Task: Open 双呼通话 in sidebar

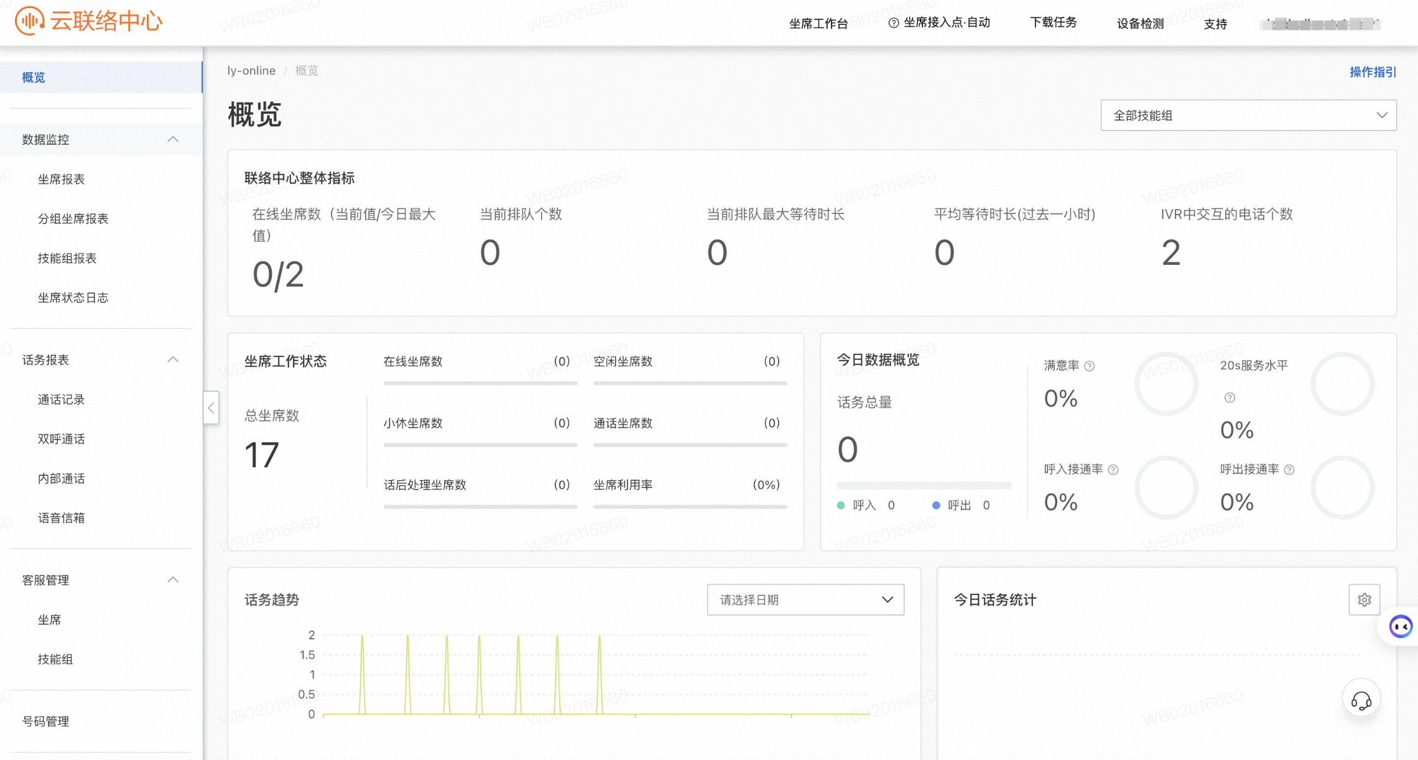Action: pyautogui.click(x=61, y=439)
